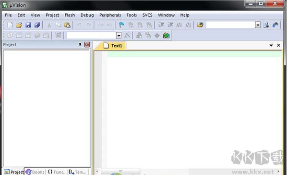This screenshot has height=175, width=287.
Task: Expand the find text dropdown arrow
Action: (x=258, y=25)
